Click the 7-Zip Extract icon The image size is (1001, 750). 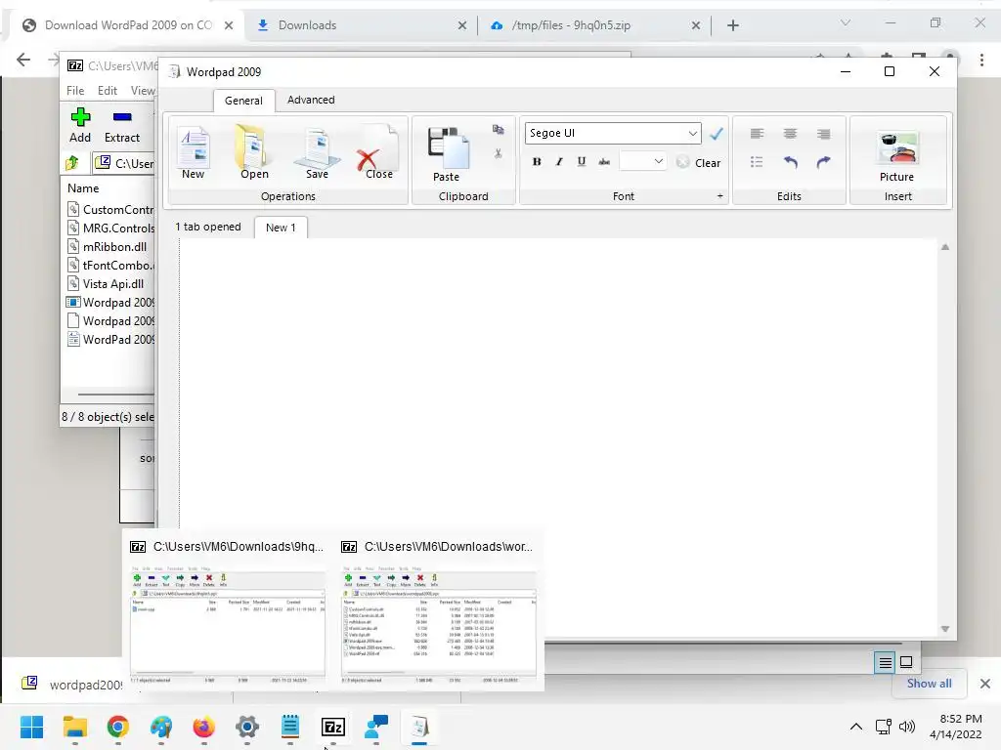tap(122, 126)
